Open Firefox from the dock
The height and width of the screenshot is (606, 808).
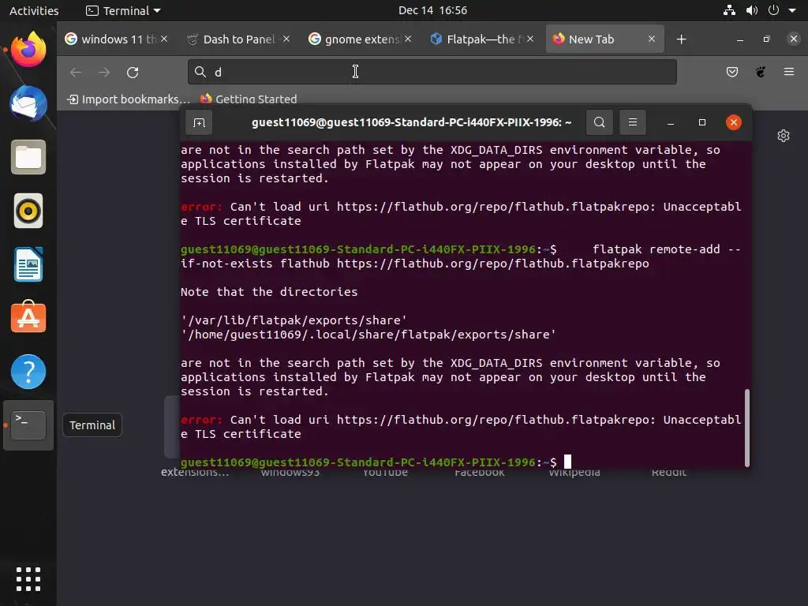pyautogui.click(x=28, y=50)
